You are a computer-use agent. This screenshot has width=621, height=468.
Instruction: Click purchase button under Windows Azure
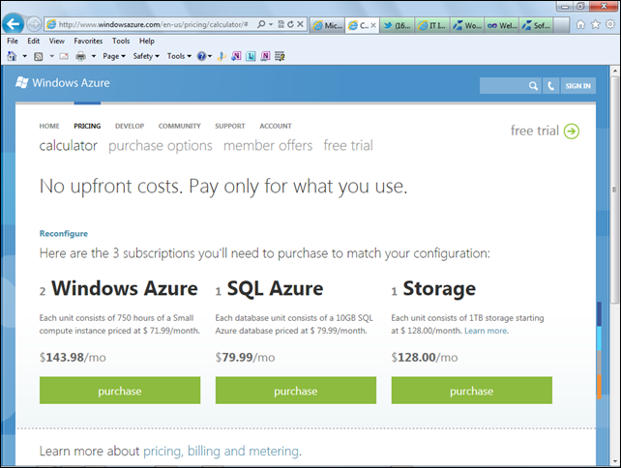(120, 391)
